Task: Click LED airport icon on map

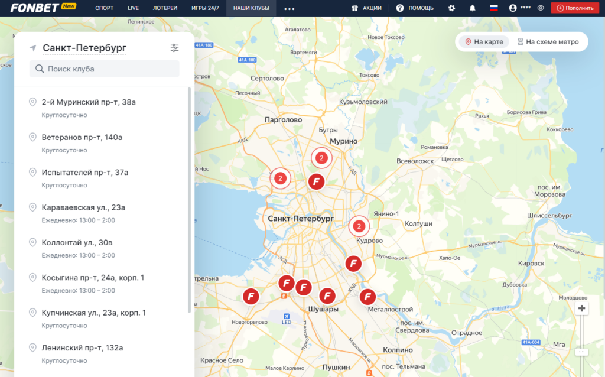Action: [x=287, y=316]
